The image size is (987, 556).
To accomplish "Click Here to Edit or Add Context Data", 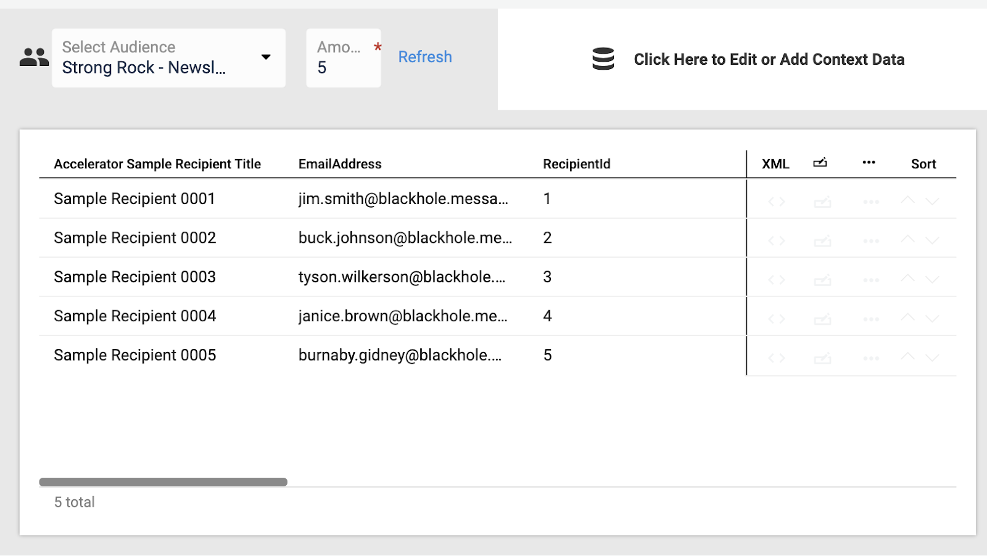I will point(769,59).
